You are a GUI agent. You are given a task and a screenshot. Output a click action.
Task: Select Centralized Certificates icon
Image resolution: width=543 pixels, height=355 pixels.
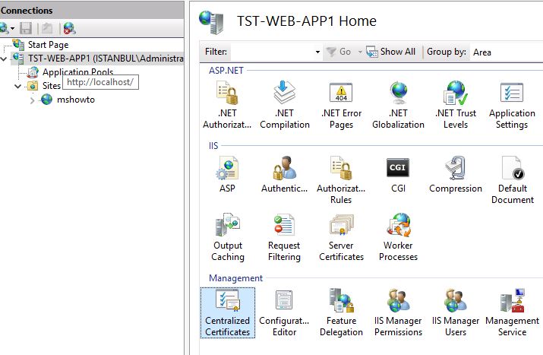228,312
